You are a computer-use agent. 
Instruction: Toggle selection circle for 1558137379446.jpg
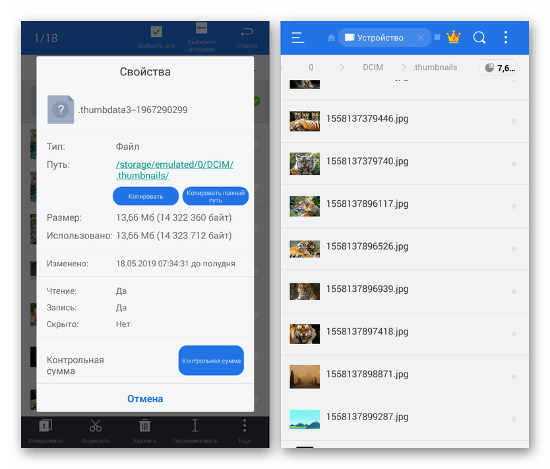[514, 121]
